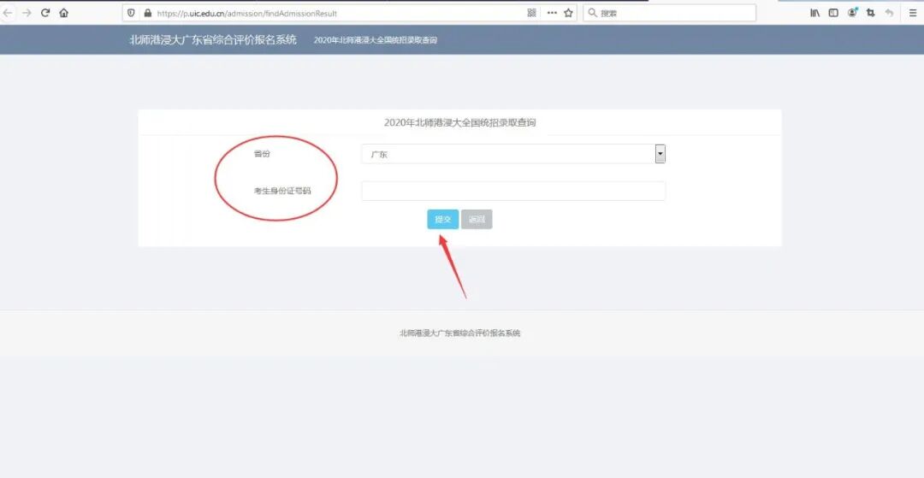Show site security padlock info
The image size is (924, 478).
tap(147, 13)
